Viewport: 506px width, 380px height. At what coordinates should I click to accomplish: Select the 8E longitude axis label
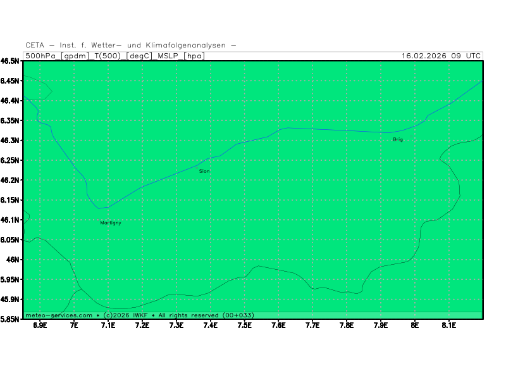point(415,326)
